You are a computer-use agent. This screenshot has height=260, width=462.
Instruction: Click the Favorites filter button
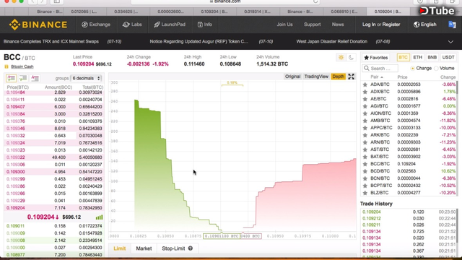click(376, 58)
